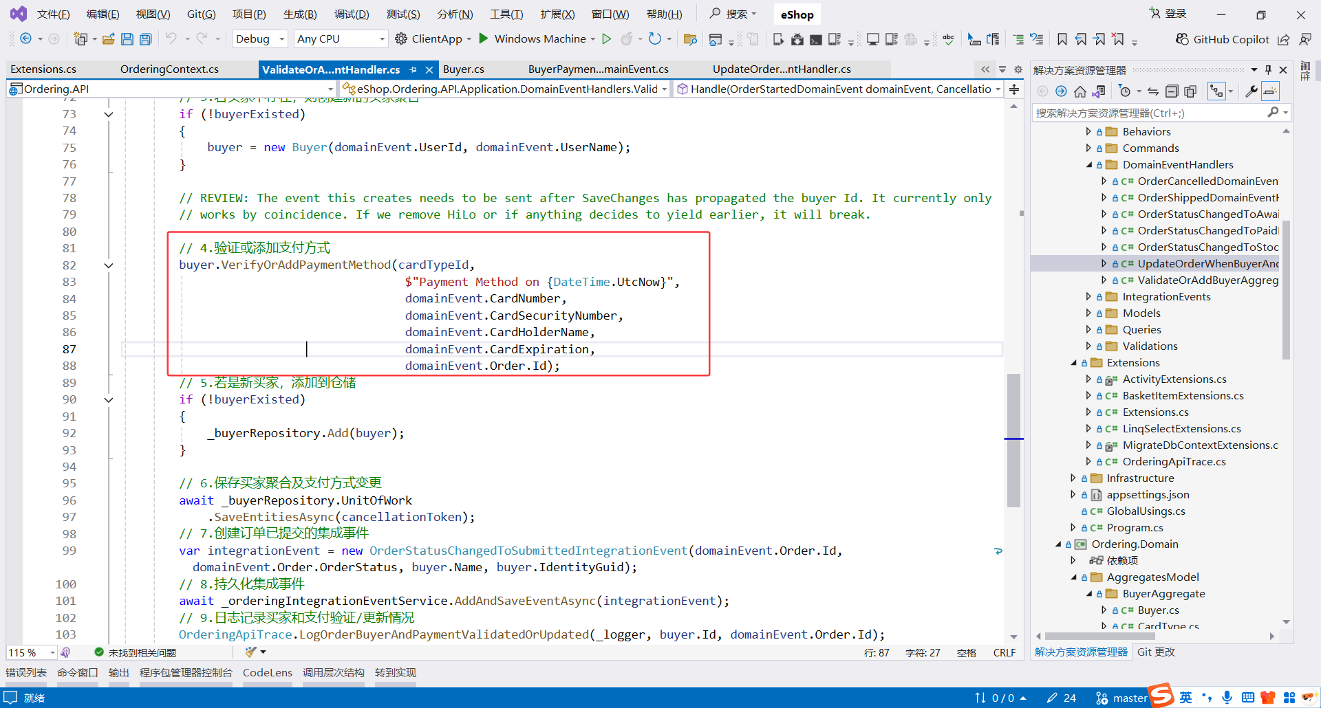Toggle auto-hide pin of Solution Explorer panel
Screen dimensions: 1321x708
click(1268, 69)
